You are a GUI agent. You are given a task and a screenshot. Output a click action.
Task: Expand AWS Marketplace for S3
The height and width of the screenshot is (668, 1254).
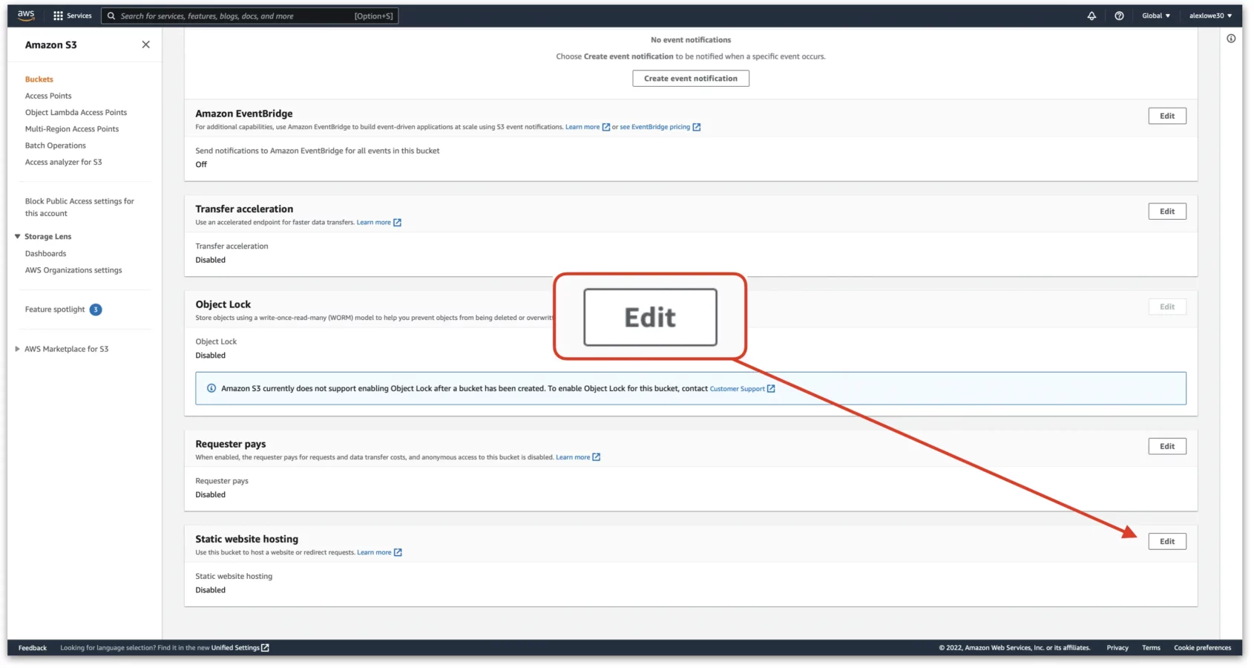click(x=17, y=349)
